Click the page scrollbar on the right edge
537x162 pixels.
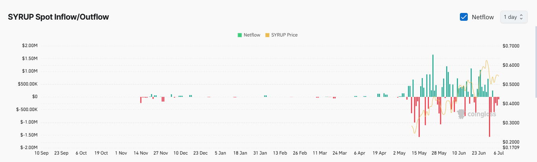pyautogui.click(x=535, y=59)
